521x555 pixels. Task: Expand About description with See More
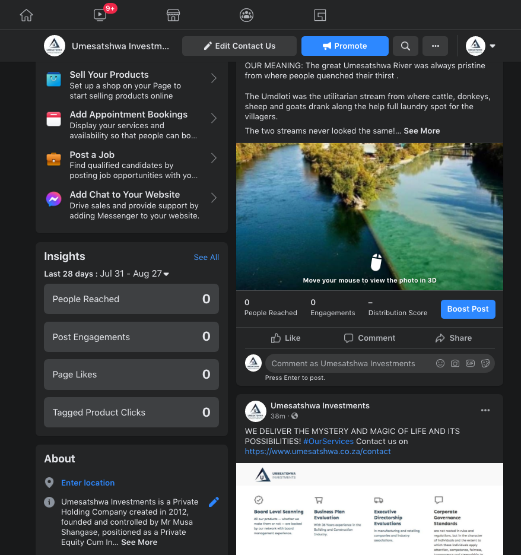(x=139, y=543)
